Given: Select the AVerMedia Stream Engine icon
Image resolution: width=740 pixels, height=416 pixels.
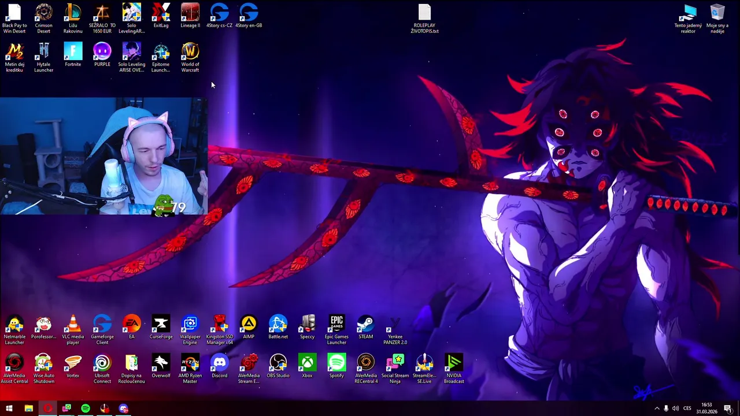Looking at the screenshot, I should click(x=249, y=369).
